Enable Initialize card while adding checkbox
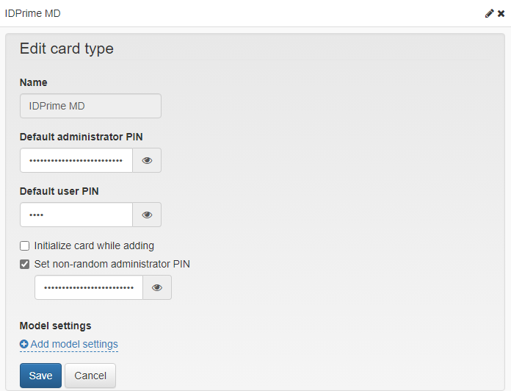 click(24, 246)
